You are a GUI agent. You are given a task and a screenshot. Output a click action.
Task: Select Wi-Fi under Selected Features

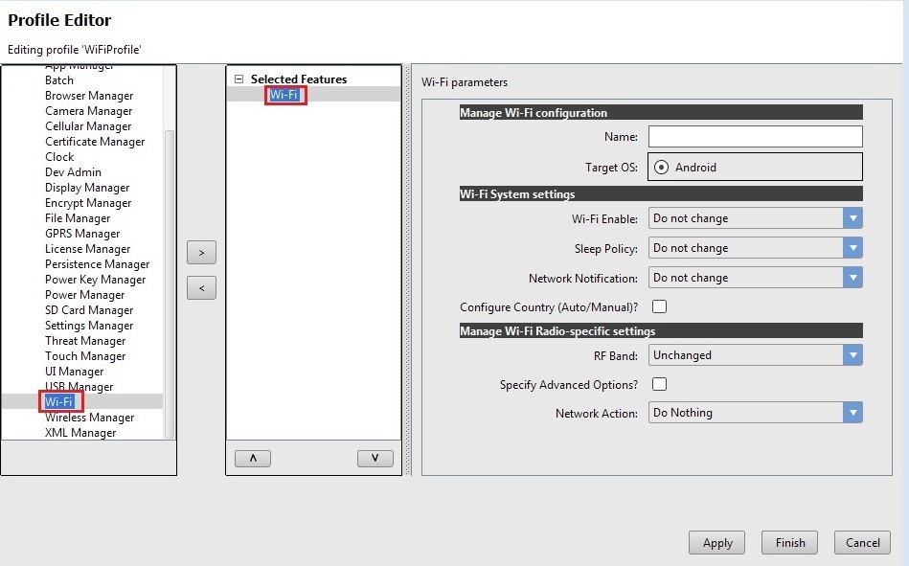click(x=284, y=95)
